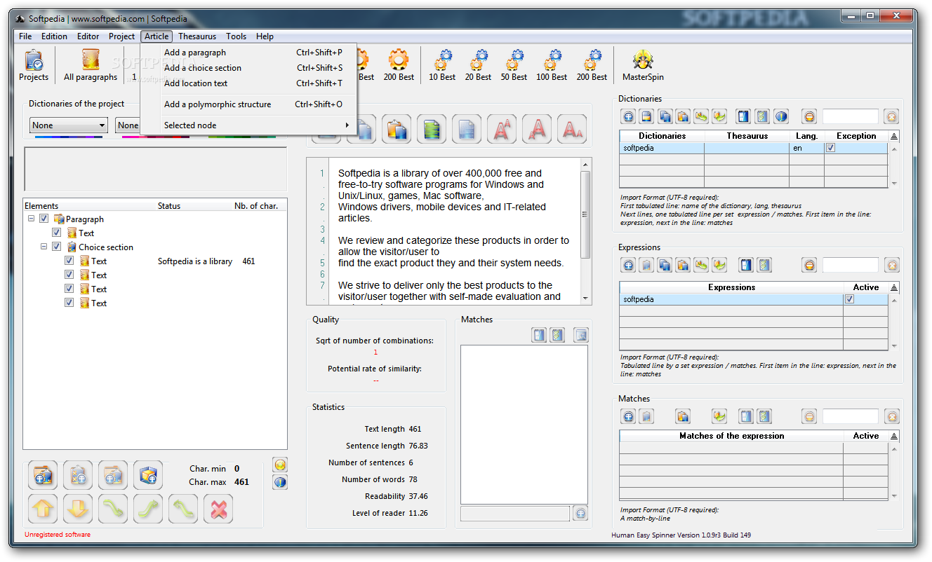This screenshot has height=562, width=932.
Task: Click add (+) icon in Dictionaries panel
Action: (x=628, y=116)
